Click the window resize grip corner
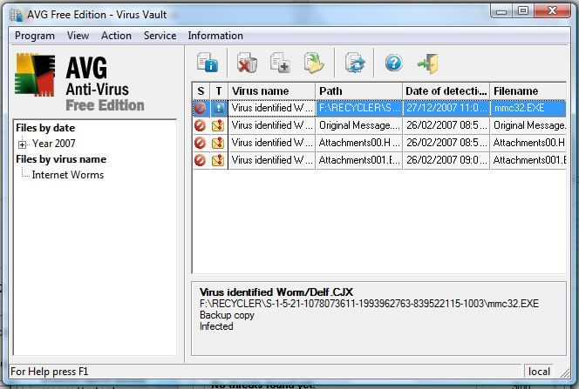This screenshot has height=389, width=579. (x=565, y=372)
